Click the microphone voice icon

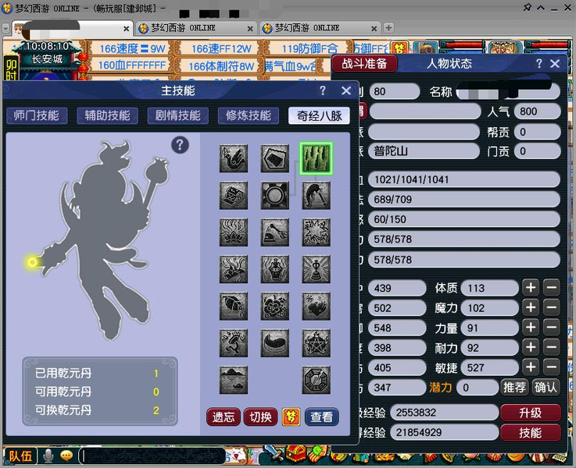pos(48,456)
